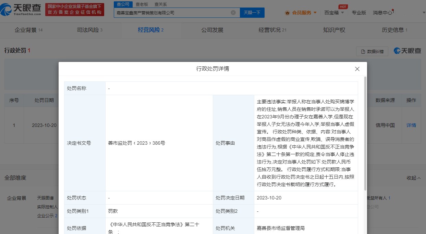Click the 数据来源 column header

385,100
